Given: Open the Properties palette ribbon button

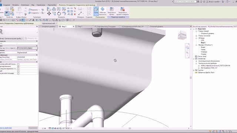Looking at the screenshot, I should point(7,14).
